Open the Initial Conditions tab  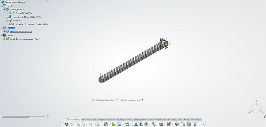click(98, 120)
